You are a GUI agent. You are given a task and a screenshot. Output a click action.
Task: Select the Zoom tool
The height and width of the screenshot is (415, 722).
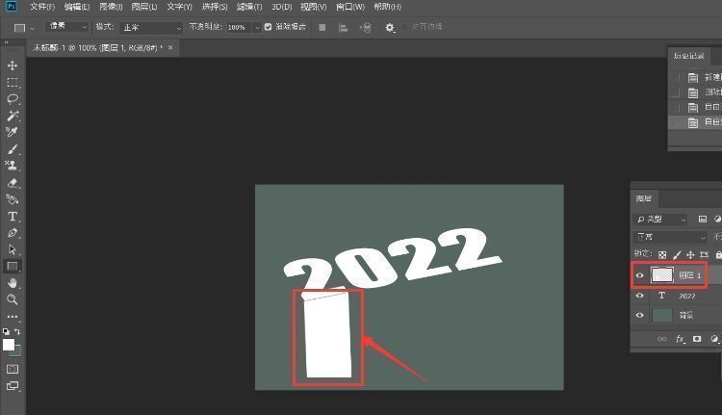tap(13, 299)
